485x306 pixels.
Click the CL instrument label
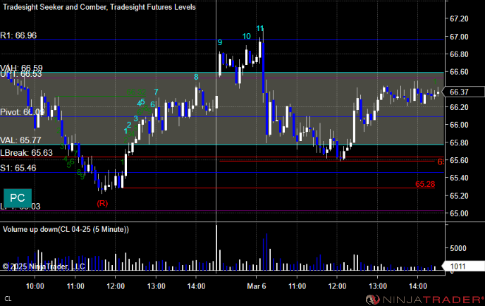(x=8, y=299)
